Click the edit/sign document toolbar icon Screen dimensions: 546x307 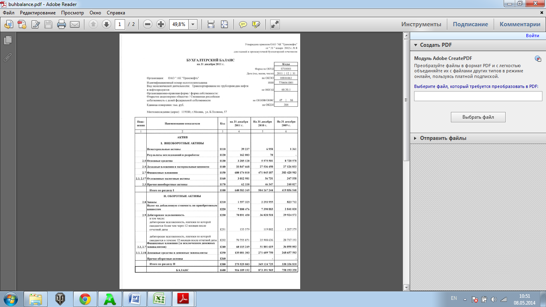coord(36,24)
